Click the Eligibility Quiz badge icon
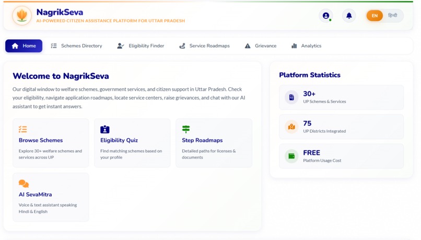The width and height of the screenshot is (421, 240). (104, 129)
